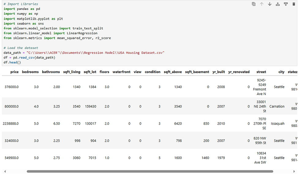Insert a cell below

(x=286, y=4)
